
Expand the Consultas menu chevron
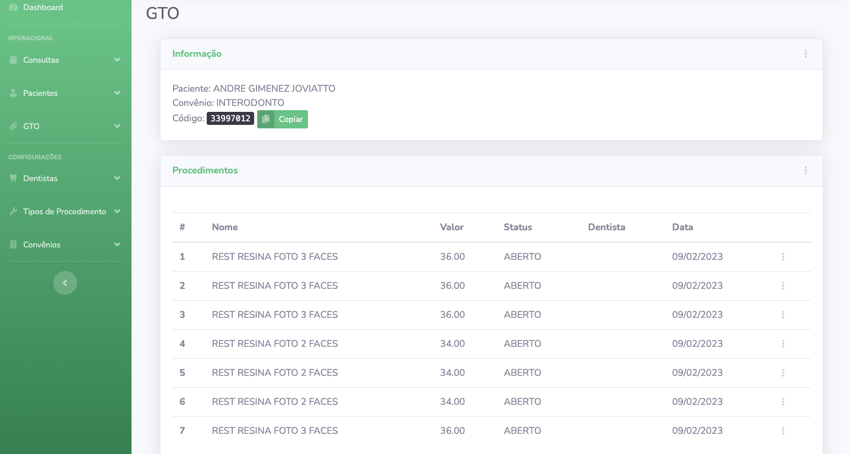[x=117, y=60]
